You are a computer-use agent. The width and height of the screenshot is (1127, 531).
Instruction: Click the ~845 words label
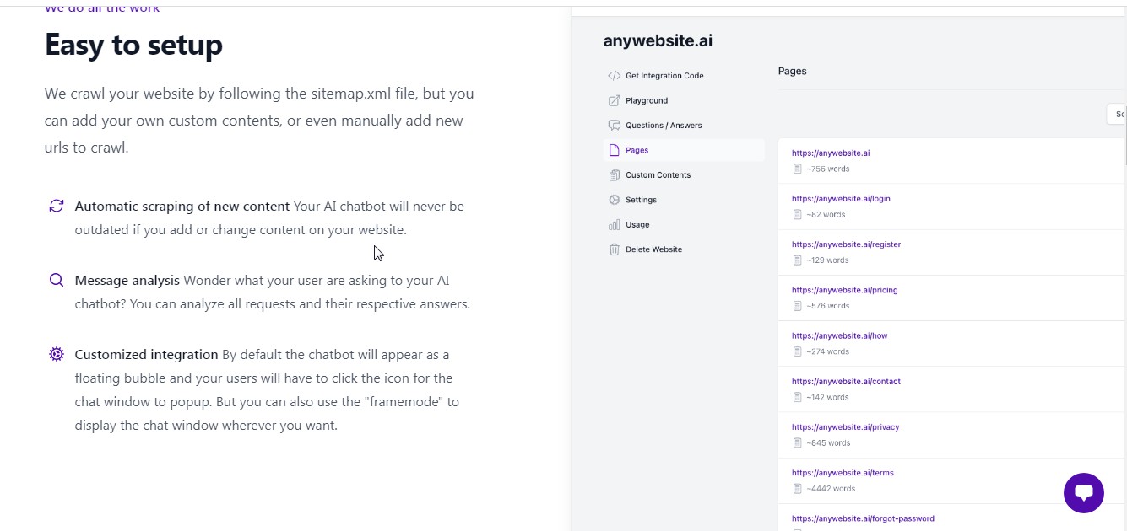[x=827, y=442]
